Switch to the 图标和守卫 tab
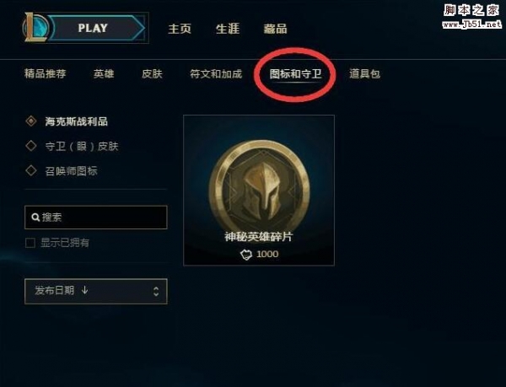This screenshot has height=387, width=506. 295,74
